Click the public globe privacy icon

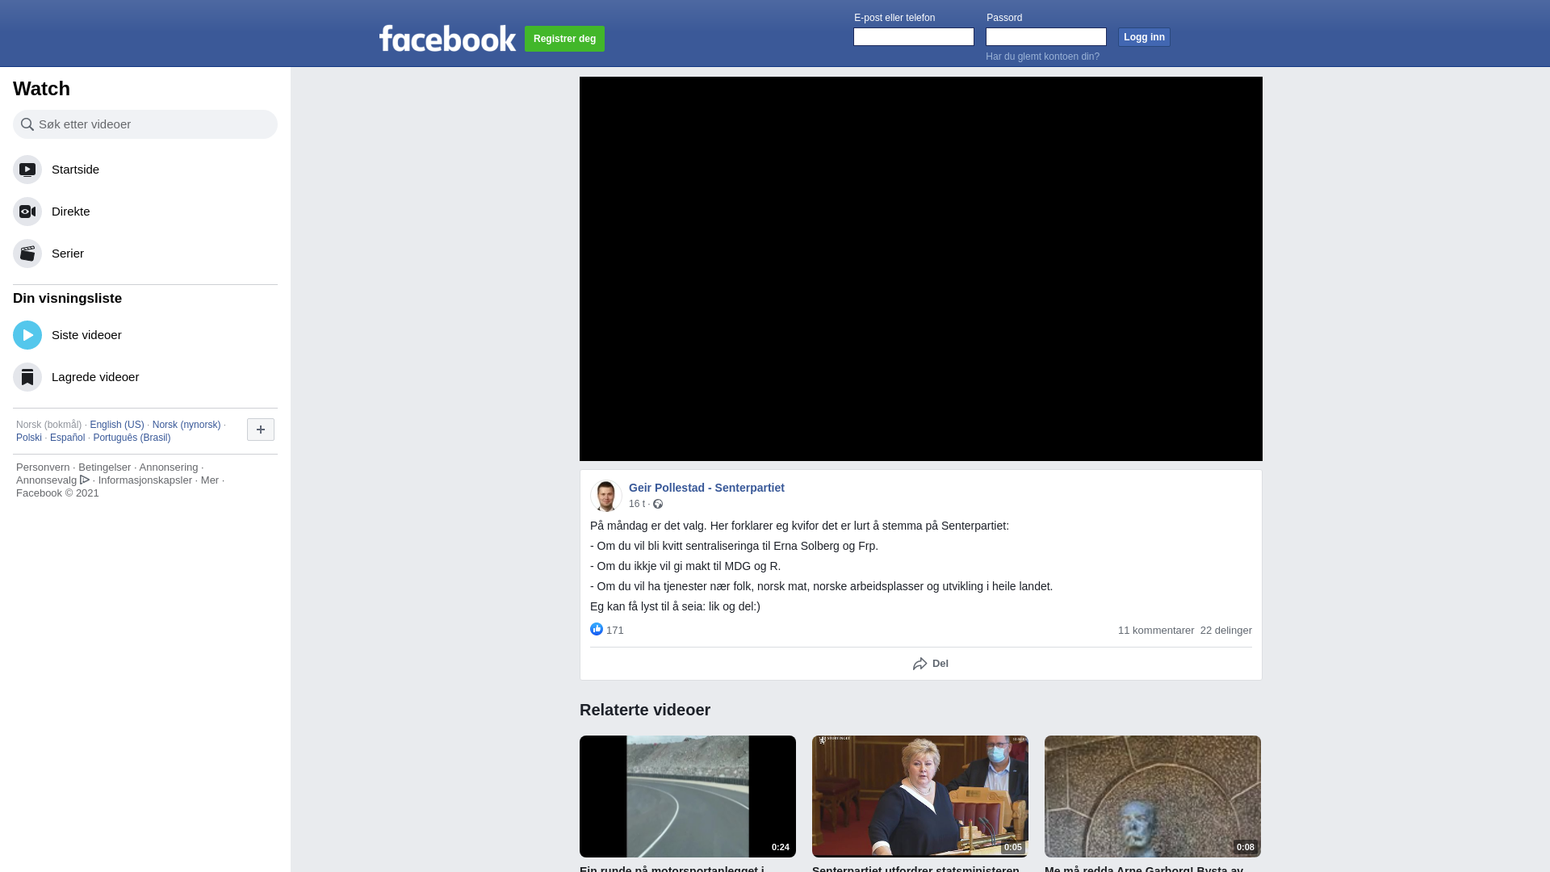click(658, 504)
